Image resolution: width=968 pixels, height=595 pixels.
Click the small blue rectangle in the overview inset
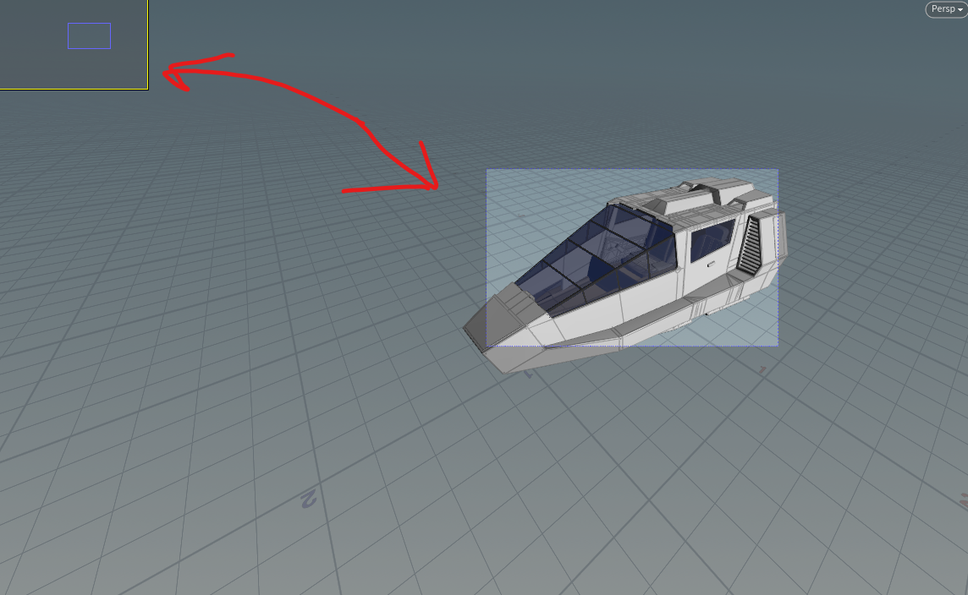coord(89,35)
